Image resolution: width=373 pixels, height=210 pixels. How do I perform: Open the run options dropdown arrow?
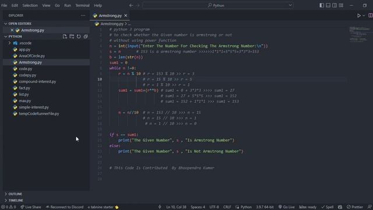(x=364, y=16)
